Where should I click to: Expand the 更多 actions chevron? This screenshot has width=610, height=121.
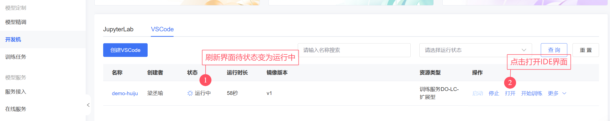point(564,93)
